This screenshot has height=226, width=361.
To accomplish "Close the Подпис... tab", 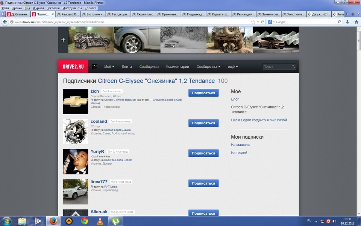I will pyautogui.click(x=53, y=14).
